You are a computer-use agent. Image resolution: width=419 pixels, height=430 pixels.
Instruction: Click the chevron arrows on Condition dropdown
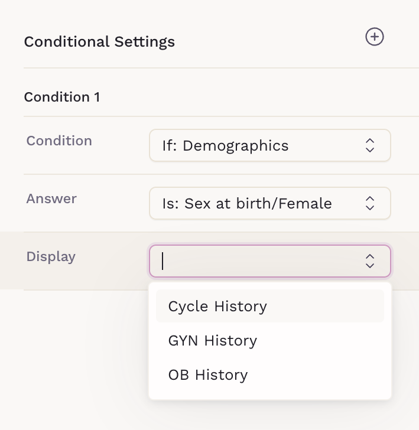[370, 145]
